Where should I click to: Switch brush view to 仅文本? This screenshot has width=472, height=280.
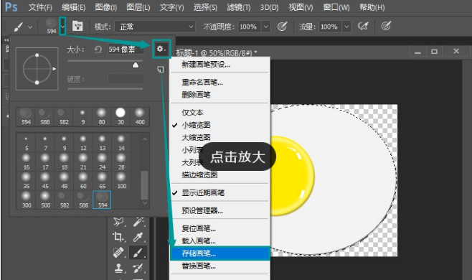click(192, 113)
